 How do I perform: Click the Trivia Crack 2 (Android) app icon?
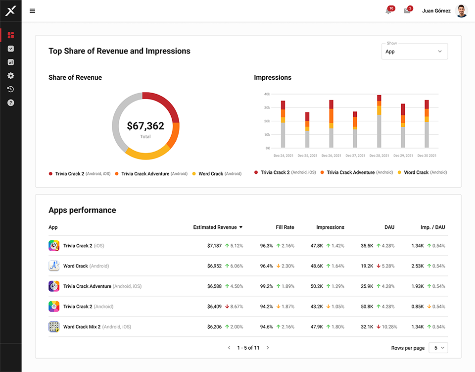tap(54, 307)
